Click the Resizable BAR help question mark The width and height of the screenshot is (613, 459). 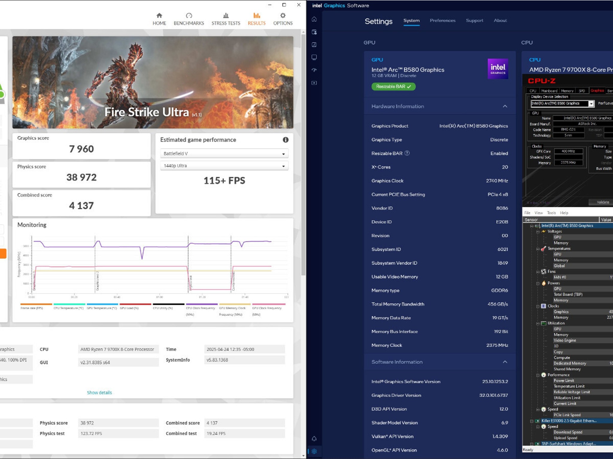click(407, 153)
